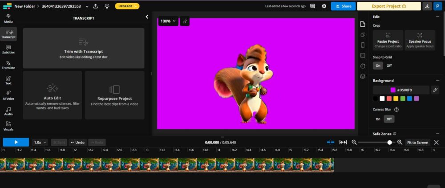Open the AI Voice sidebar panel
445x188 pixels.
8,96
